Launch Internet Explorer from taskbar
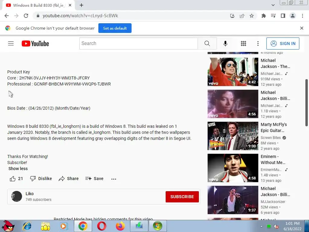 [x=27, y=226]
